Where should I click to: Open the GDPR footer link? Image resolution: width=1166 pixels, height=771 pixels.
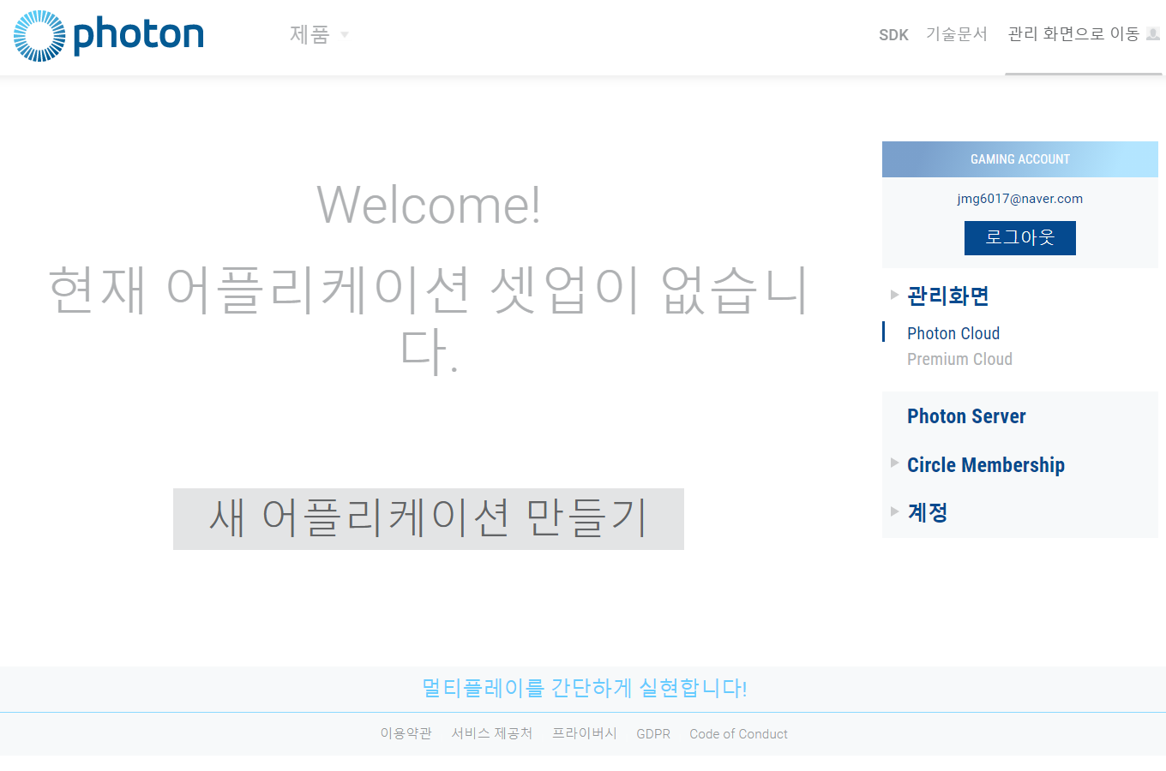coord(653,734)
